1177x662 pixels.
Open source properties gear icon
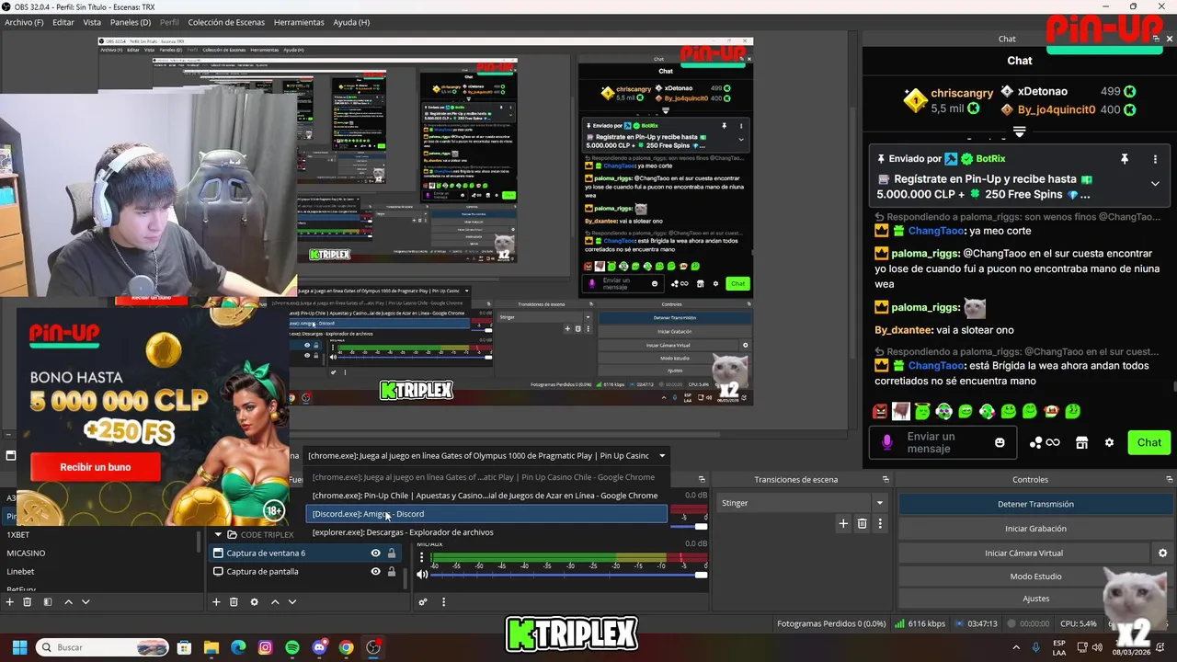pos(255,601)
